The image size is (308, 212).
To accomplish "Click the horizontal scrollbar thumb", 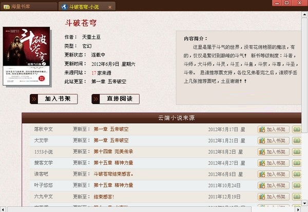I will pyautogui.click(x=129, y=209).
